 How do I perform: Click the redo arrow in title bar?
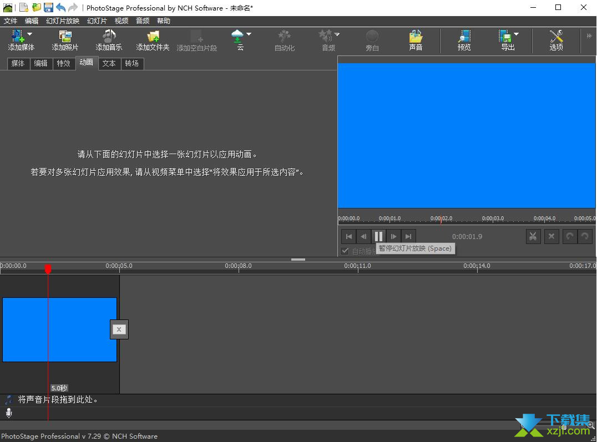pos(73,7)
